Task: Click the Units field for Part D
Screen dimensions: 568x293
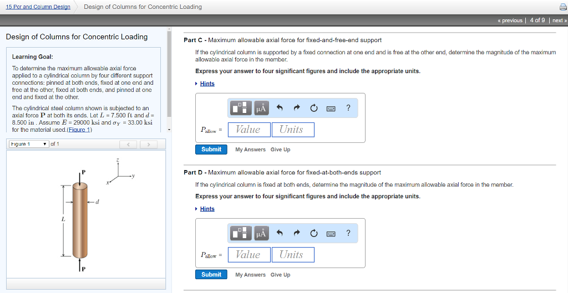Action: [x=293, y=255]
